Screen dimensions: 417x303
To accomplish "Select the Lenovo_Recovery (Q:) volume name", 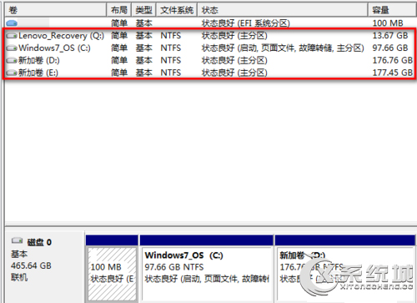I will [61, 36].
